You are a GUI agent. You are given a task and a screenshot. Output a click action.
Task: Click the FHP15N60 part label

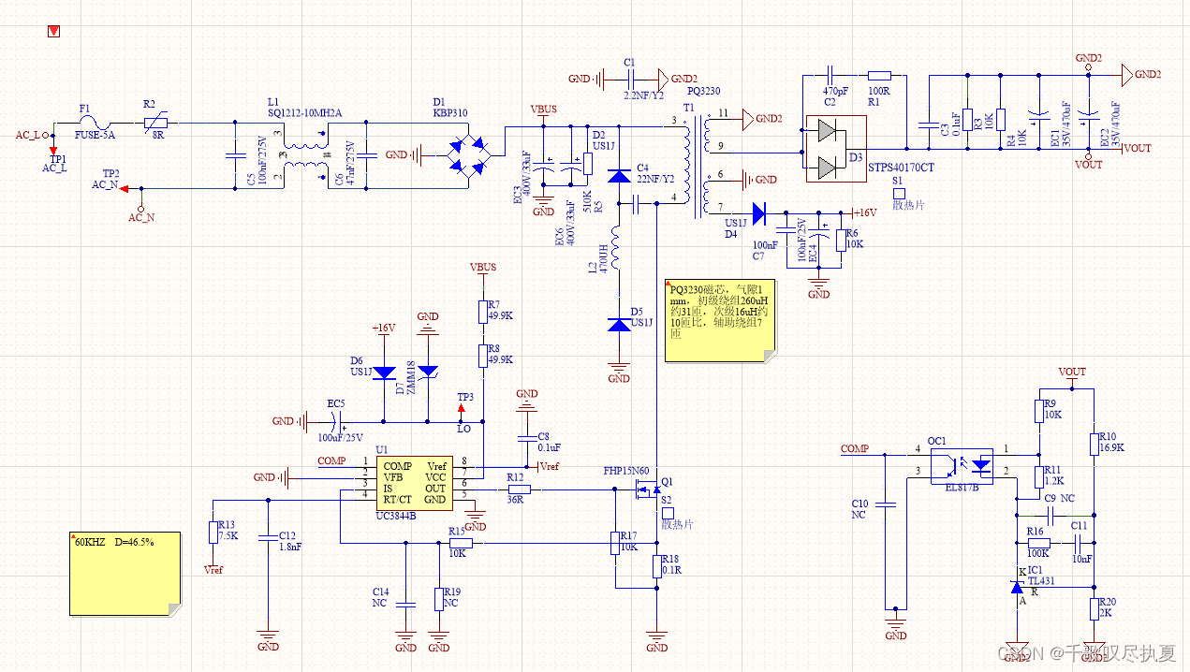pos(625,471)
